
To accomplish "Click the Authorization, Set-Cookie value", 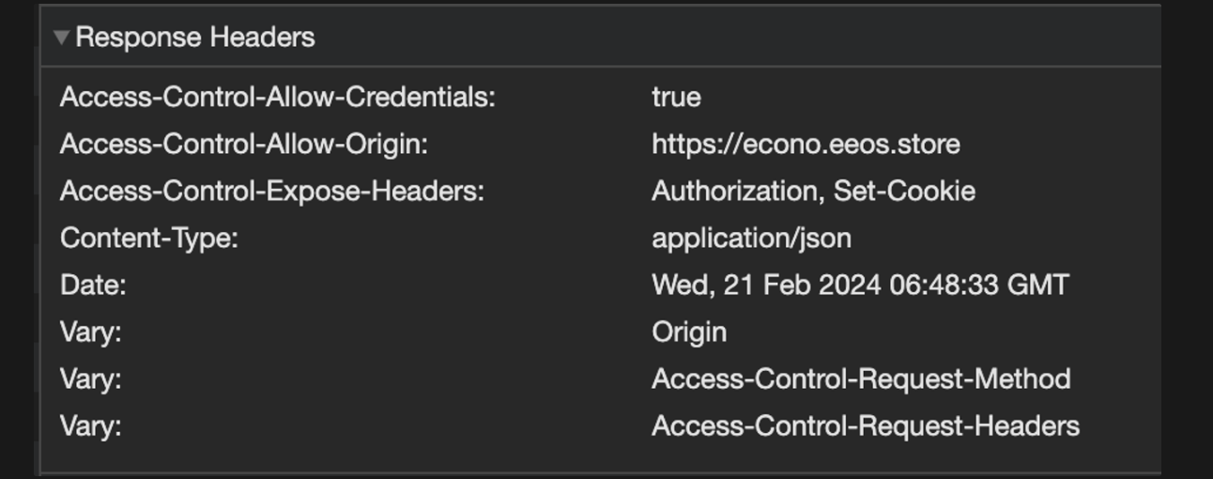I will [x=813, y=192].
